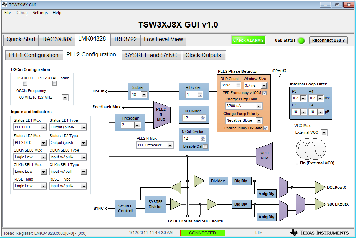Enable PLL2 XTAL Enable checkbox

[x=55, y=83]
